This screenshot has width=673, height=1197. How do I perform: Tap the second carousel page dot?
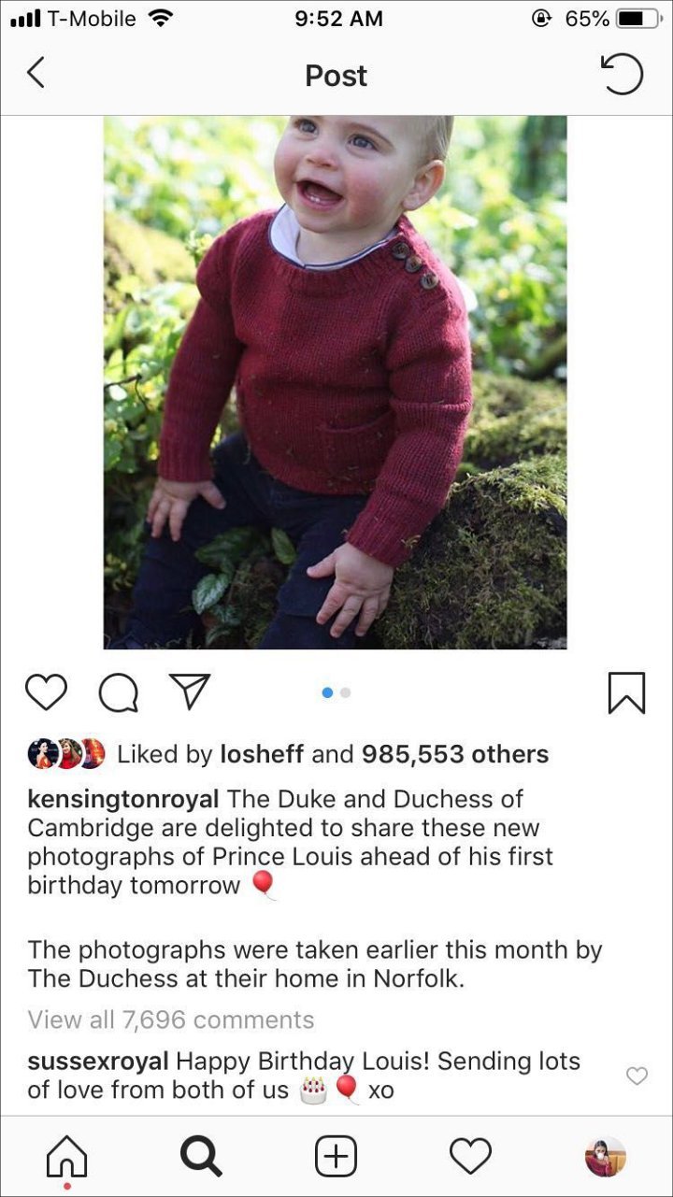pyautogui.click(x=346, y=692)
